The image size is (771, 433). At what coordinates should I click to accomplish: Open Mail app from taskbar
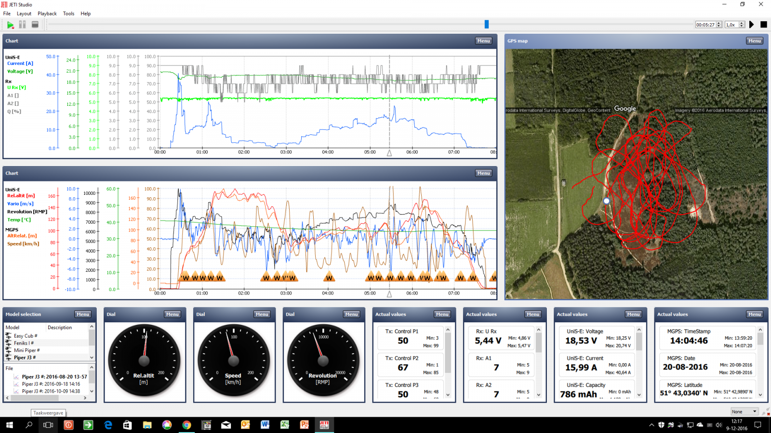pos(226,425)
